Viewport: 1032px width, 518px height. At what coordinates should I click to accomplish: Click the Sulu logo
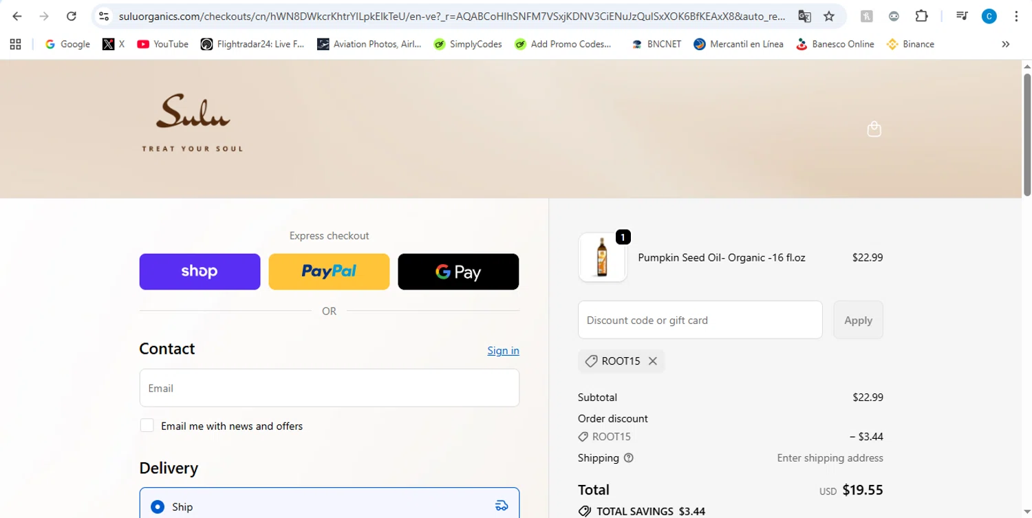click(193, 122)
